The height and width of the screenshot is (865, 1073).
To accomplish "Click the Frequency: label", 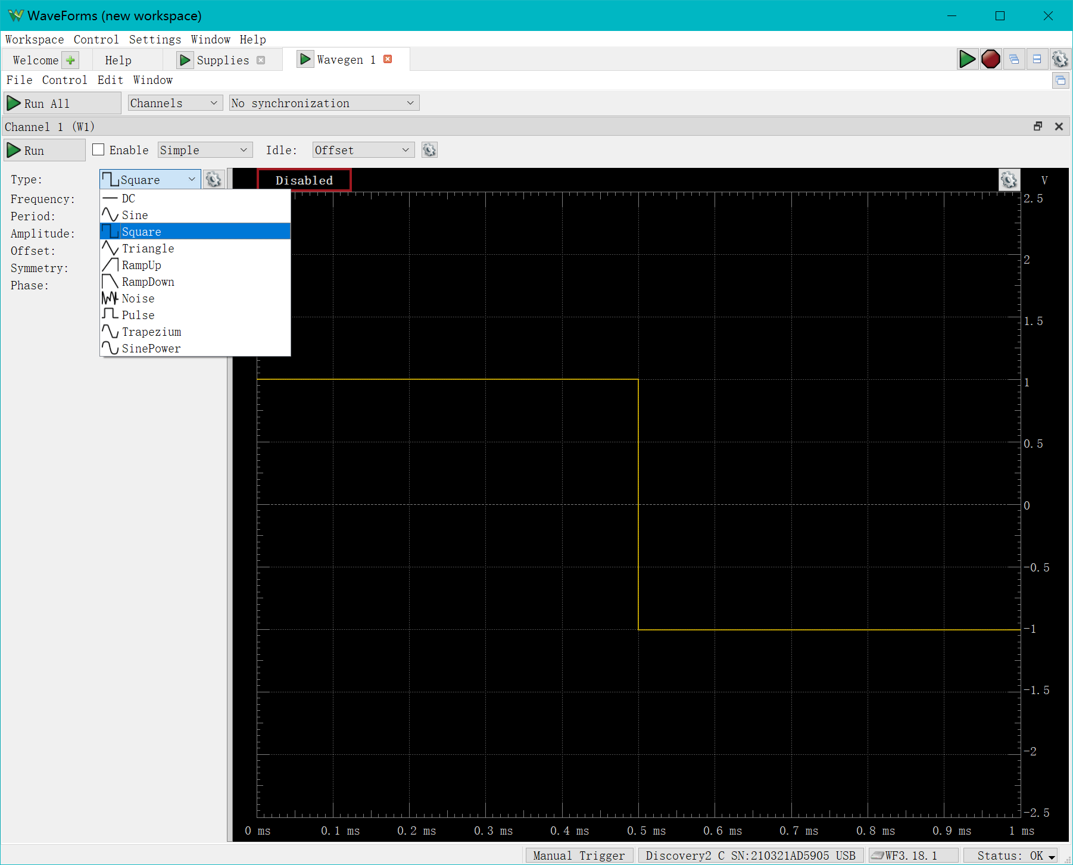I will [x=43, y=199].
